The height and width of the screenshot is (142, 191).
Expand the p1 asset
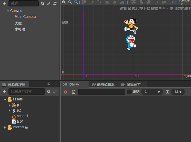[9, 105]
